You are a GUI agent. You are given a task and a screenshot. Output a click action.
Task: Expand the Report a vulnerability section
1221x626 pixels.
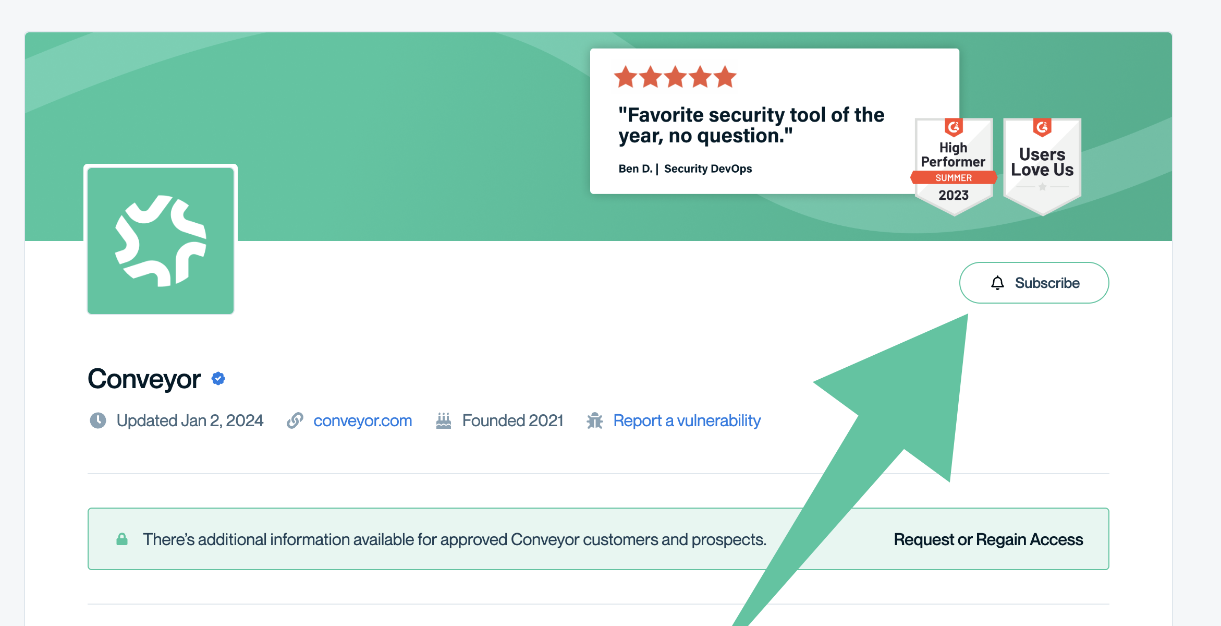687,419
